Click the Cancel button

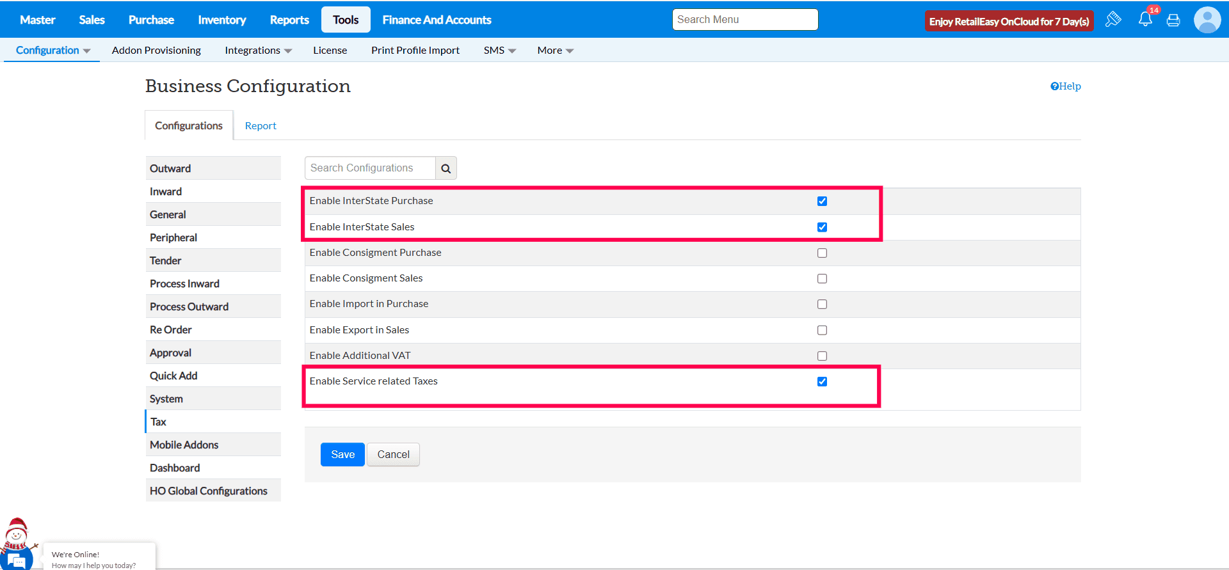click(x=393, y=455)
